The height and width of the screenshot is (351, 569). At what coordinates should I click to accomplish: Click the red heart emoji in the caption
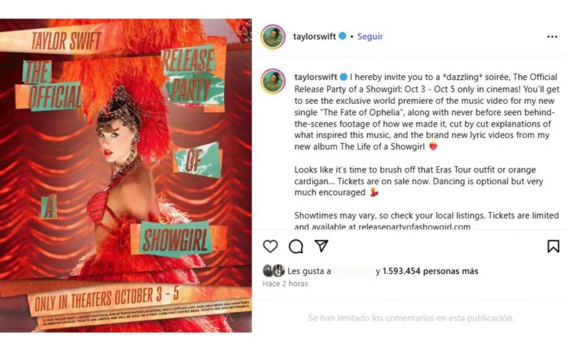click(433, 146)
